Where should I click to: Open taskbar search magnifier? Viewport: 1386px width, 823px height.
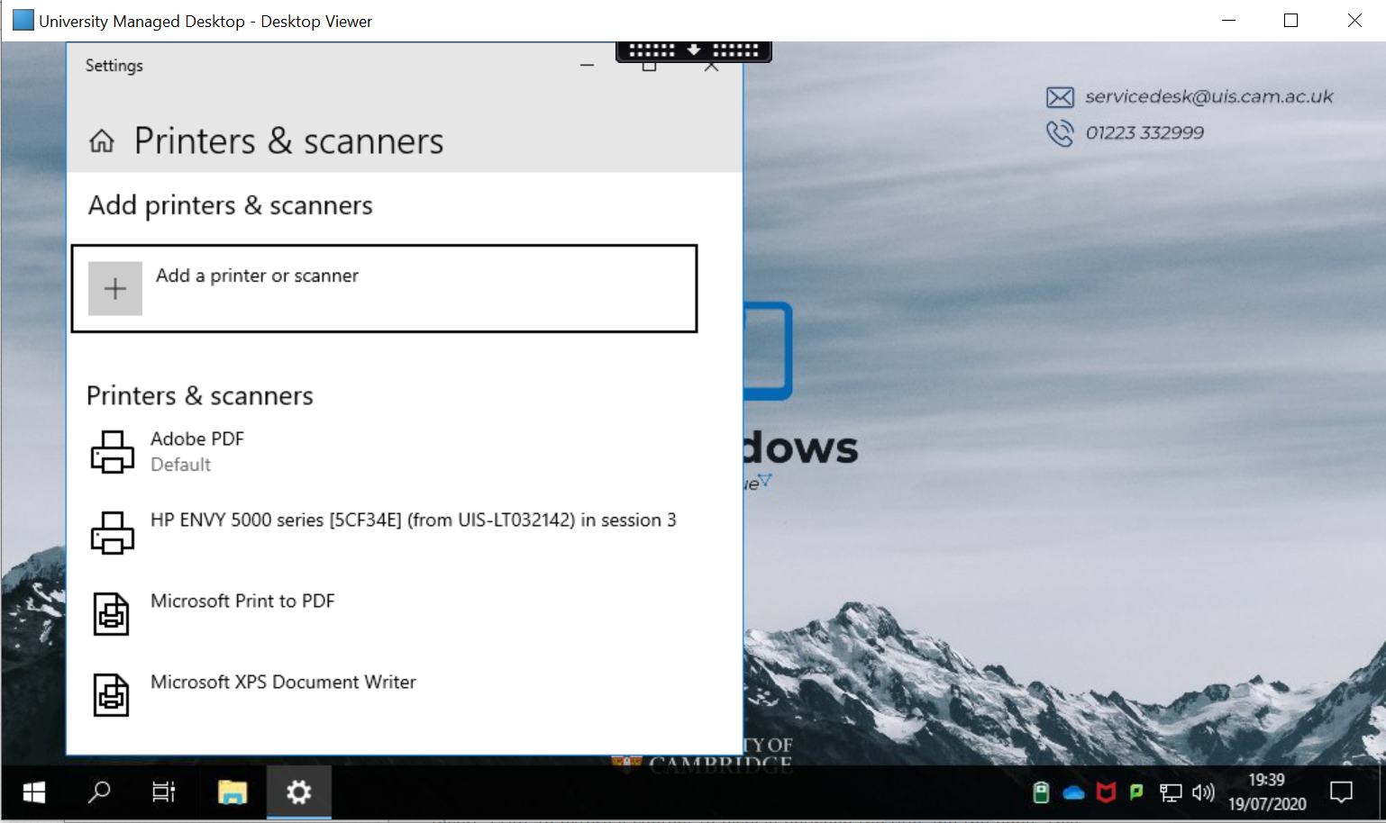click(x=99, y=792)
